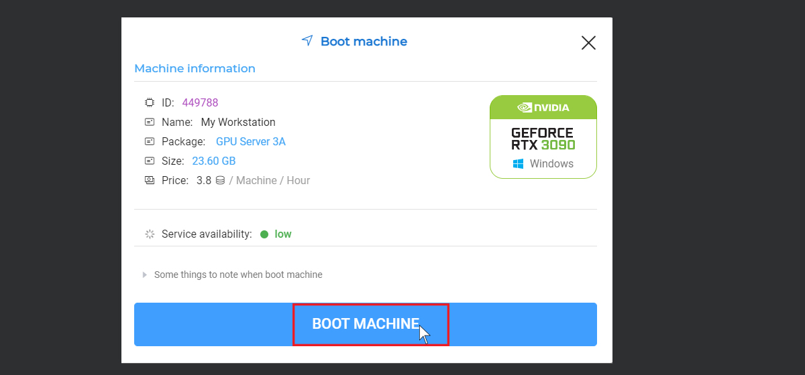Click the 'Windows' OS label

tap(551, 163)
